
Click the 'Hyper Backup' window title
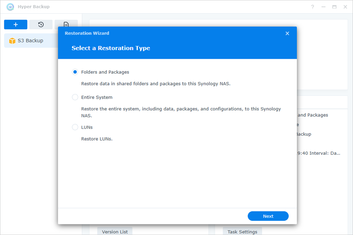click(34, 7)
